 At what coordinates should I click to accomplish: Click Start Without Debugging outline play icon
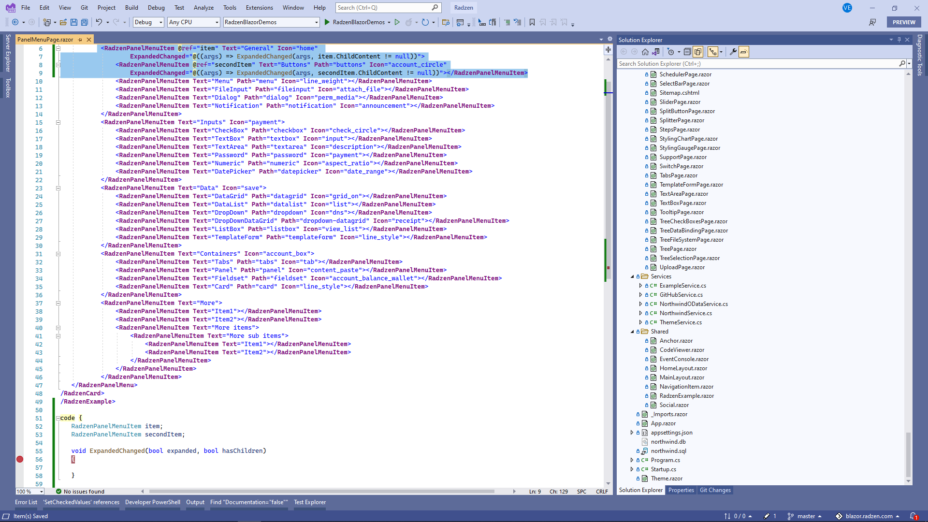click(397, 22)
